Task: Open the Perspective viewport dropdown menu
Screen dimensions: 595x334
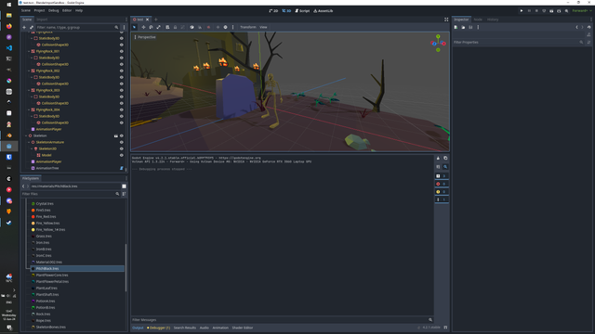Action: (145, 37)
